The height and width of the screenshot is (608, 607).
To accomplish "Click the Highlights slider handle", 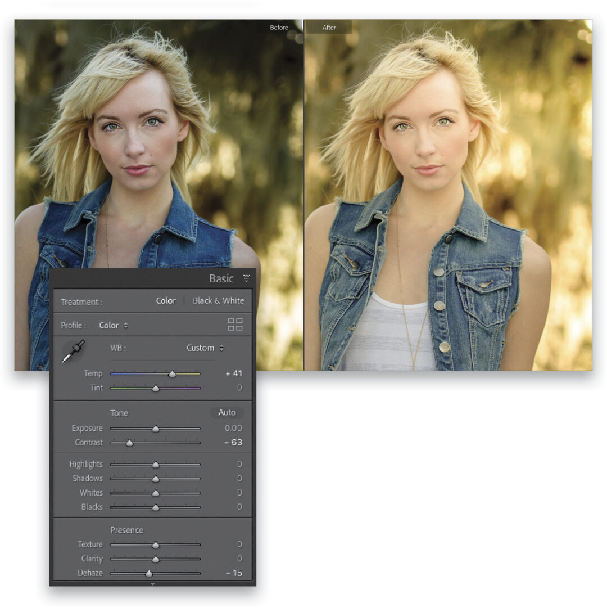I will click(155, 464).
